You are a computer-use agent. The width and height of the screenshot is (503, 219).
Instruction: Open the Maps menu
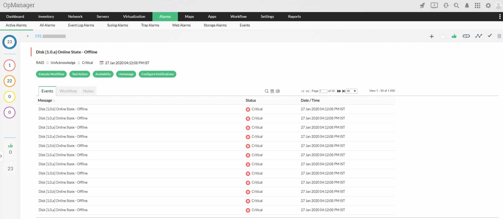pos(189,16)
